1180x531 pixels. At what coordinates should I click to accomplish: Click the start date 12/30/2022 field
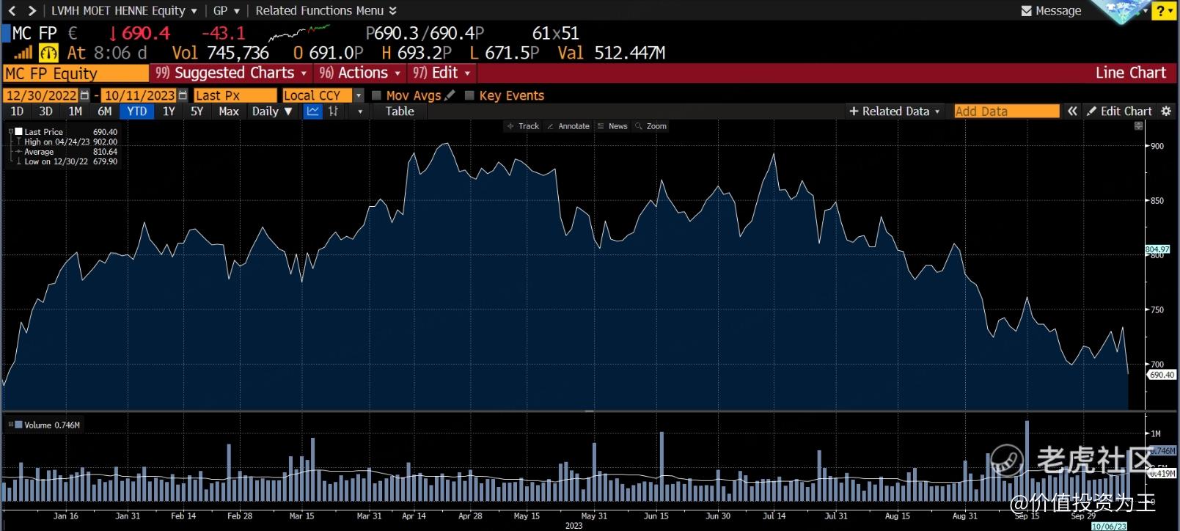[x=41, y=95]
